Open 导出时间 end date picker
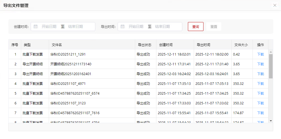Viewport: 281px width, 139px height. click(163, 27)
